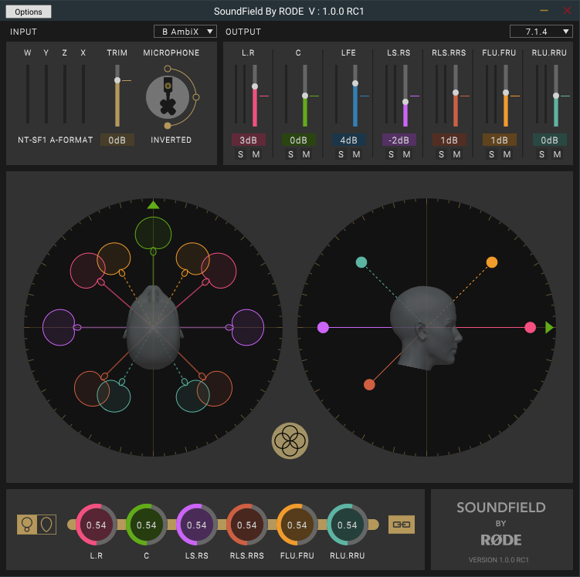580x577 pixels.
Task: Mute the L.R output channel
Action: (256, 154)
